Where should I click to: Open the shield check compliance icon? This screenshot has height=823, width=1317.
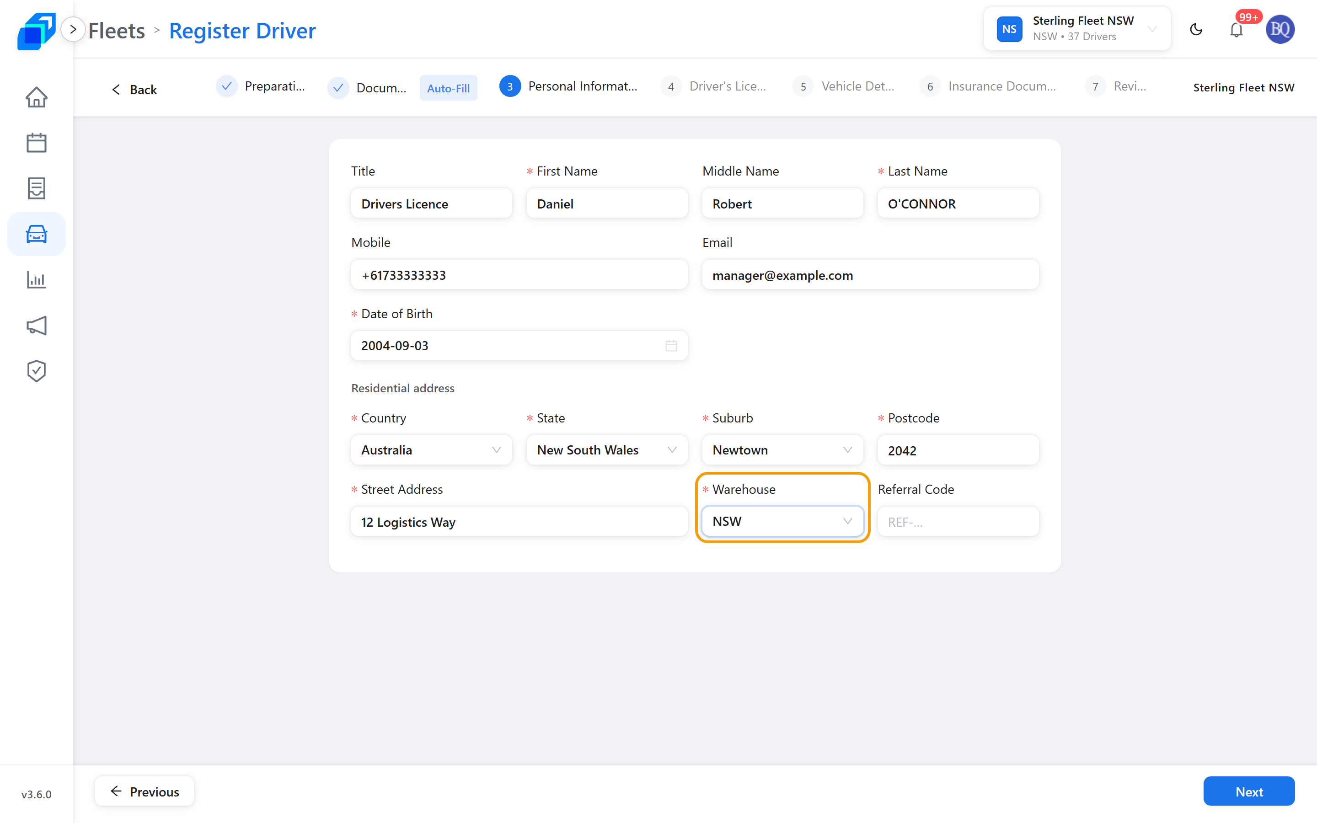tap(37, 371)
